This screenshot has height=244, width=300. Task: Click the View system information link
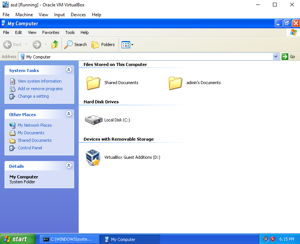pyautogui.click(x=40, y=81)
